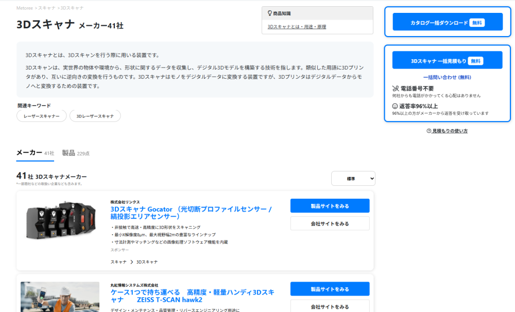Image resolution: width=515 pixels, height=312 pixels.
Task: Click 会社サイトをみる for the Gocator listing
Action: tap(330, 223)
